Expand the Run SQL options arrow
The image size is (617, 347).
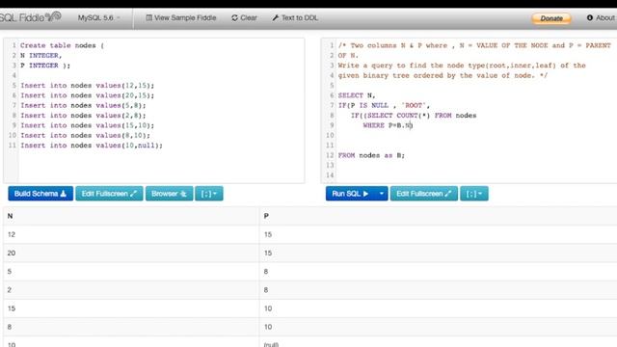(x=382, y=194)
